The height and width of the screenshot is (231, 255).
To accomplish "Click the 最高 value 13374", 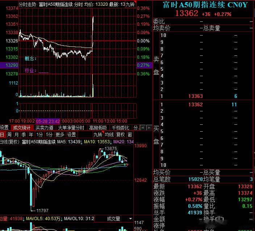I will coord(245,193).
